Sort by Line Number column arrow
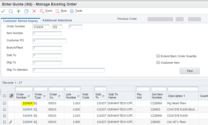This screenshot has width=208, height=125. [78, 96]
